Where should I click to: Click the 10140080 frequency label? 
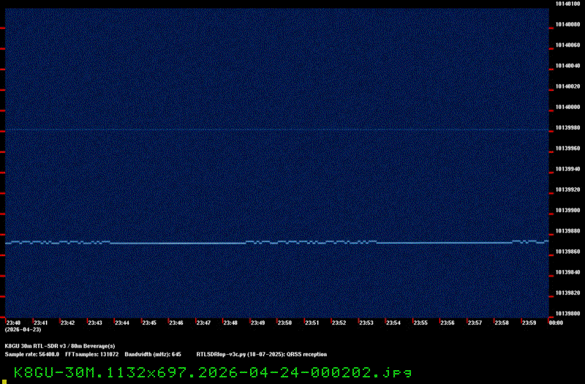pyautogui.click(x=568, y=25)
